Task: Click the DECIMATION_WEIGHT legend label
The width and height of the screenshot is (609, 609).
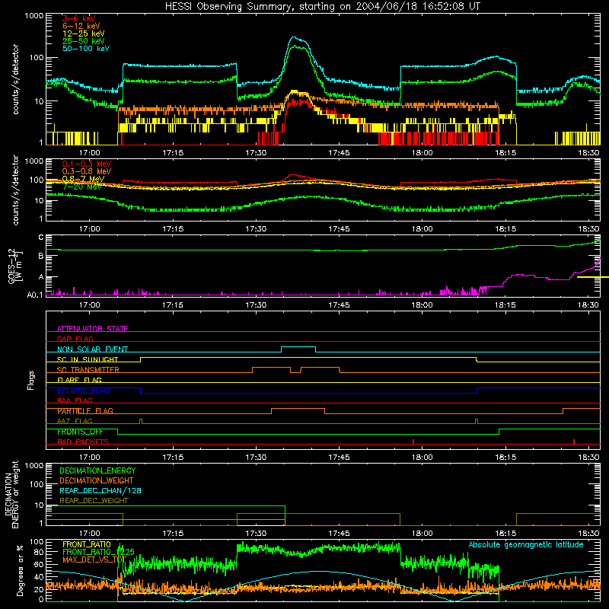Action: (x=97, y=480)
